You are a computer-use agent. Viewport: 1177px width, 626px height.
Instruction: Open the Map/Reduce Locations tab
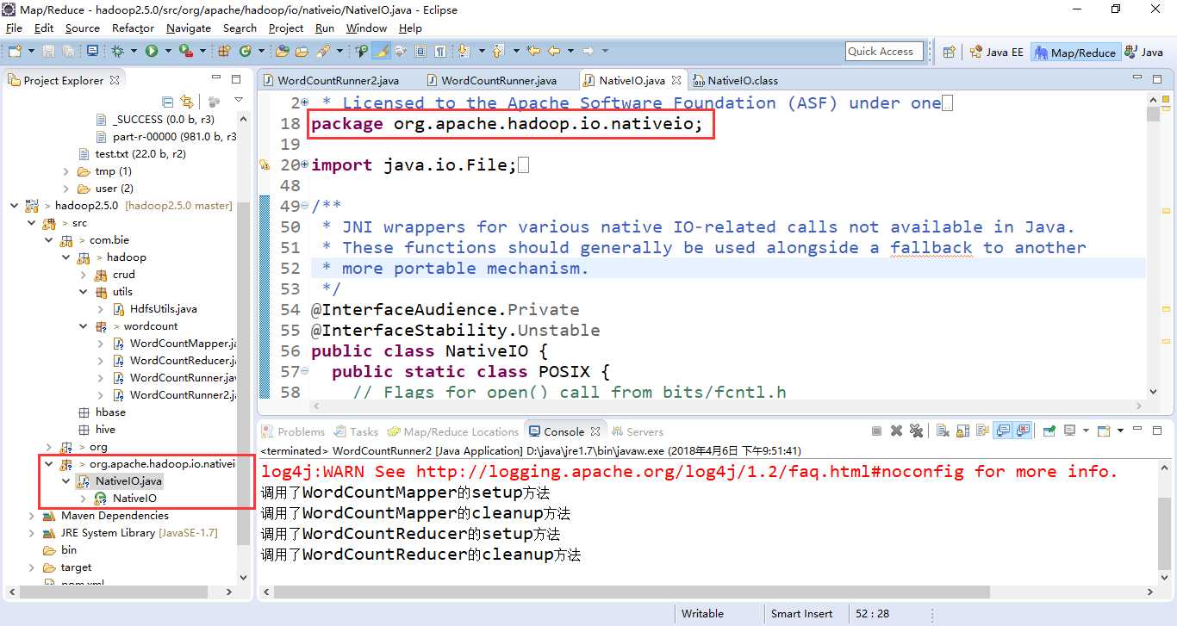click(454, 431)
